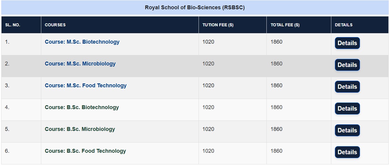
Task: Click the TOTAL FEE ($) column header
Action: pyautogui.click(x=285, y=25)
